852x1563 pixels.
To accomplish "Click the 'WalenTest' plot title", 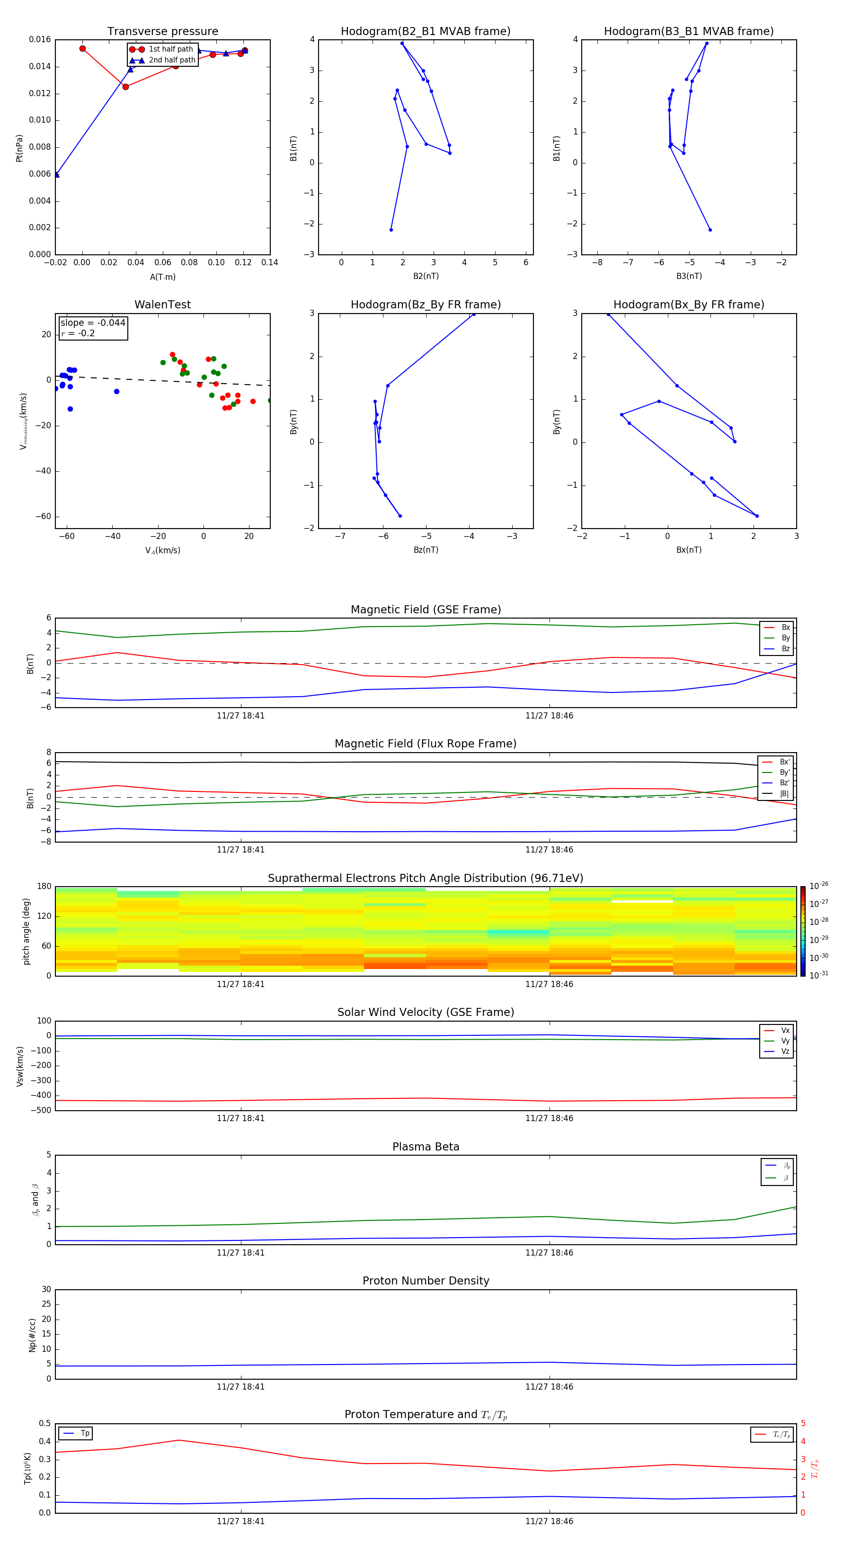I will pos(162,304).
